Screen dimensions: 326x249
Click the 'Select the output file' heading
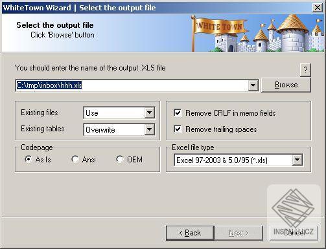tap(55, 25)
